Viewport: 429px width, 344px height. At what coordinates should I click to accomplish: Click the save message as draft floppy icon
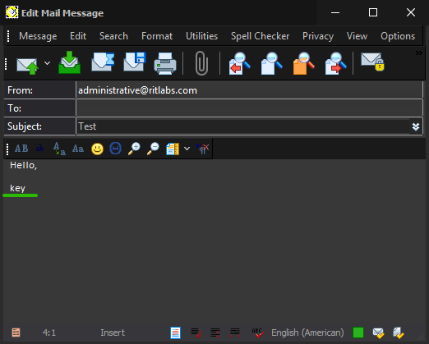pos(135,62)
